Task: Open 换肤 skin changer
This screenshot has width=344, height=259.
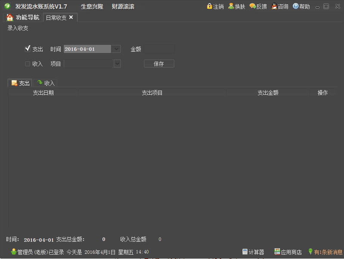Action: pyautogui.click(x=231, y=6)
